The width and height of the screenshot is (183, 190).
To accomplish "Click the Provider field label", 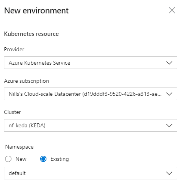I will (x=14, y=49).
